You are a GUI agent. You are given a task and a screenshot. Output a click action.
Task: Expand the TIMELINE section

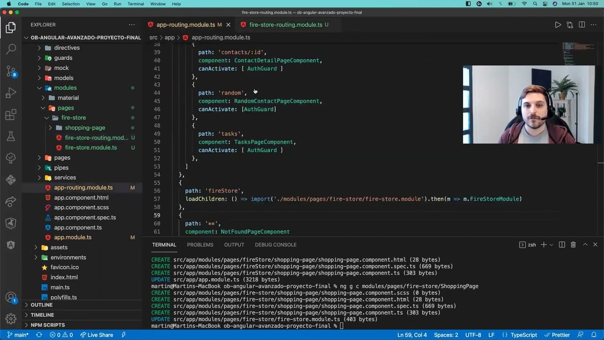42,315
